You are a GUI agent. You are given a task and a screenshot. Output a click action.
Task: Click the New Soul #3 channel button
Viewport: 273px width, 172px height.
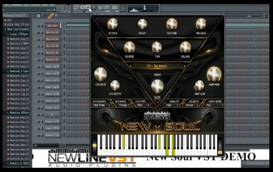click(52, 60)
